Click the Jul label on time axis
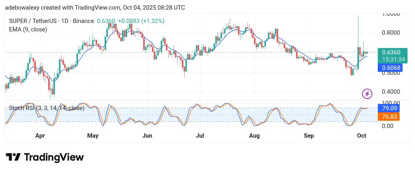 200,136
